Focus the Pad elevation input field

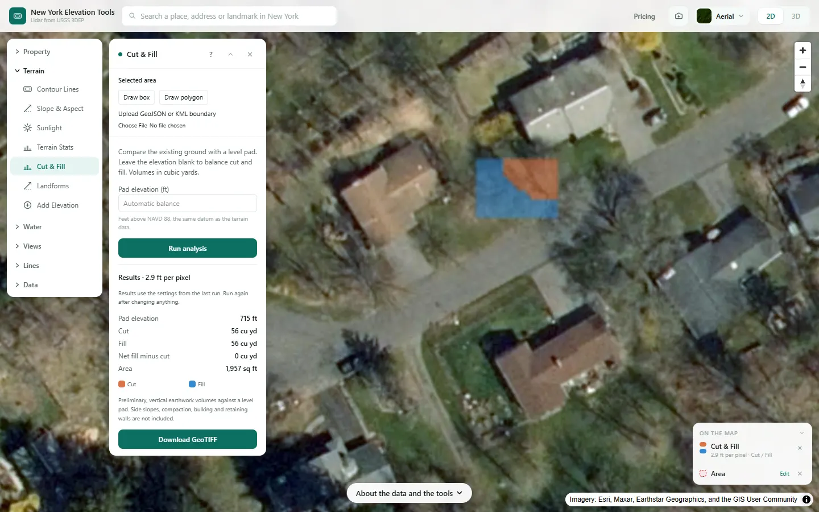pos(188,204)
